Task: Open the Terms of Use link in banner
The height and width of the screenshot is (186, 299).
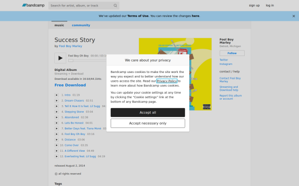Action: (x=138, y=16)
